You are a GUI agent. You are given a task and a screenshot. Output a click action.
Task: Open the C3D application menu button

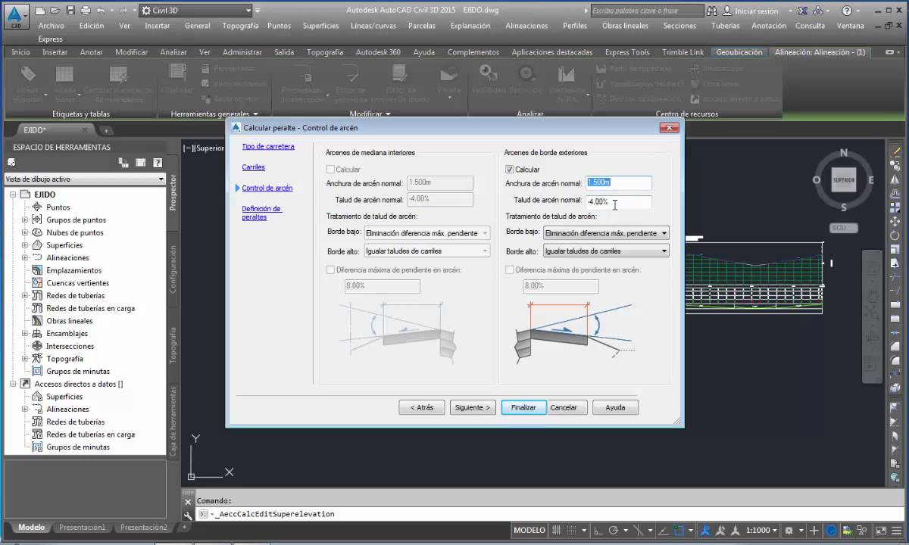click(x=16, y=16)
